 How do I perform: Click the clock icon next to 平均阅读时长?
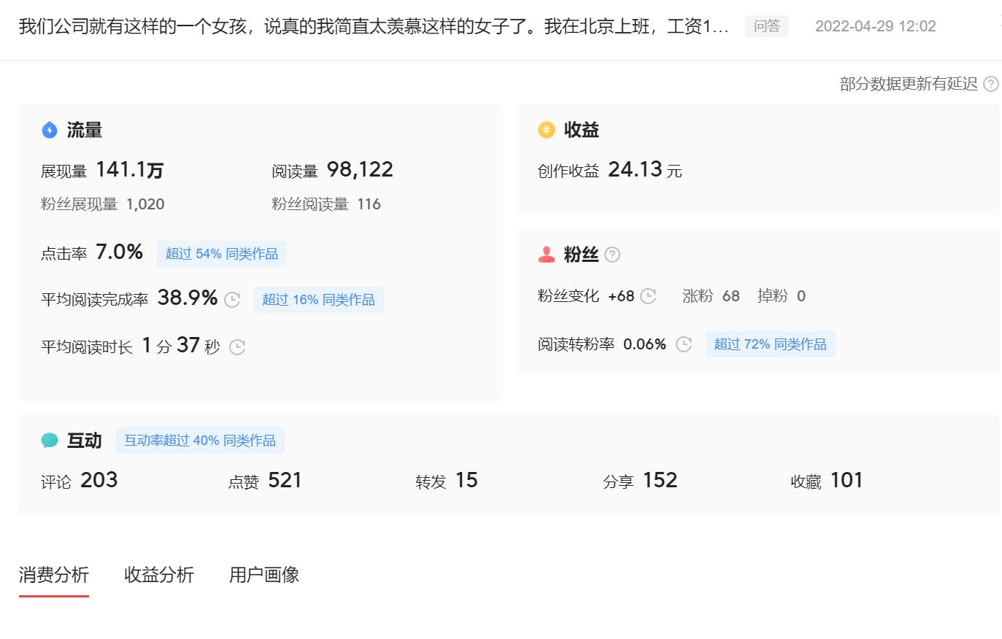point(236,347)
